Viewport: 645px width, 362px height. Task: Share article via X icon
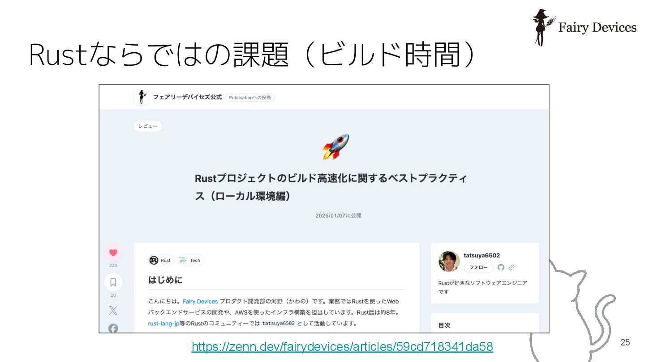pos(113,310)
